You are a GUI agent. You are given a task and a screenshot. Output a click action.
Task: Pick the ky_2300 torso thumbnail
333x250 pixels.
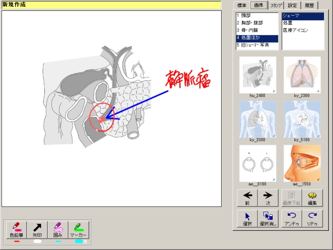(x=302, y=75)
